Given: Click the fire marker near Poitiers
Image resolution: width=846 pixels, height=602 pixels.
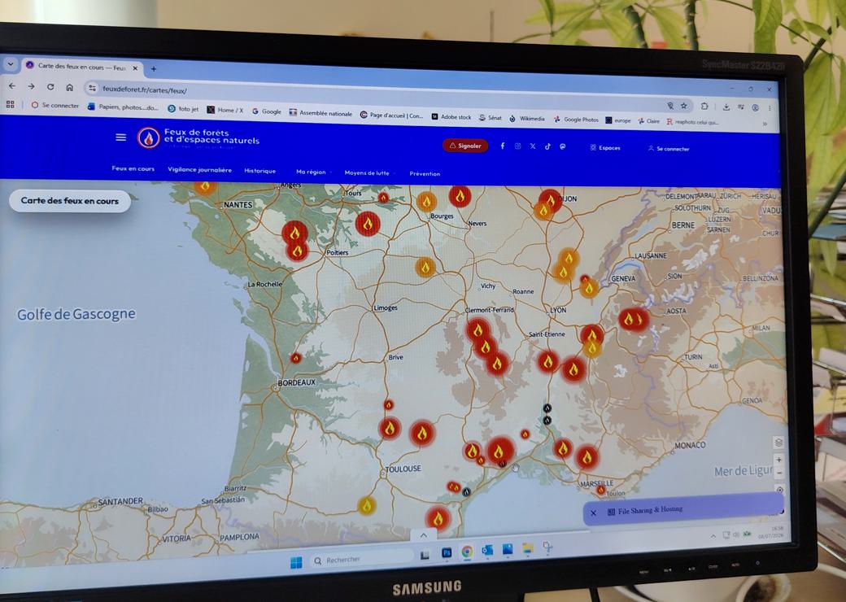Looking at the screenshot, I should pyautogui.click(x=297, y=251).
